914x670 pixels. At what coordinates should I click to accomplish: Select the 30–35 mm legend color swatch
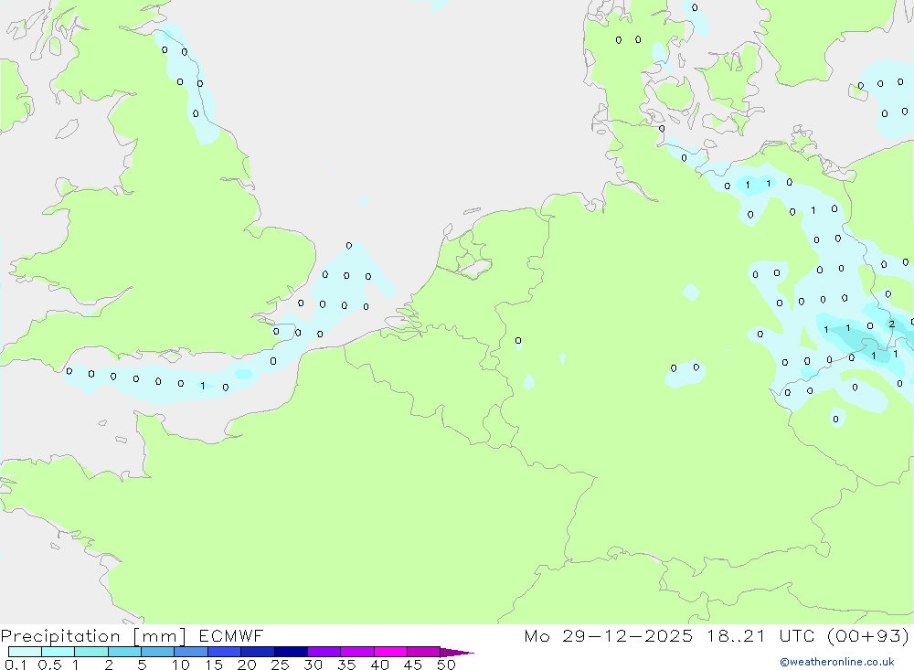pyautogui.click(x=324, y=652)
